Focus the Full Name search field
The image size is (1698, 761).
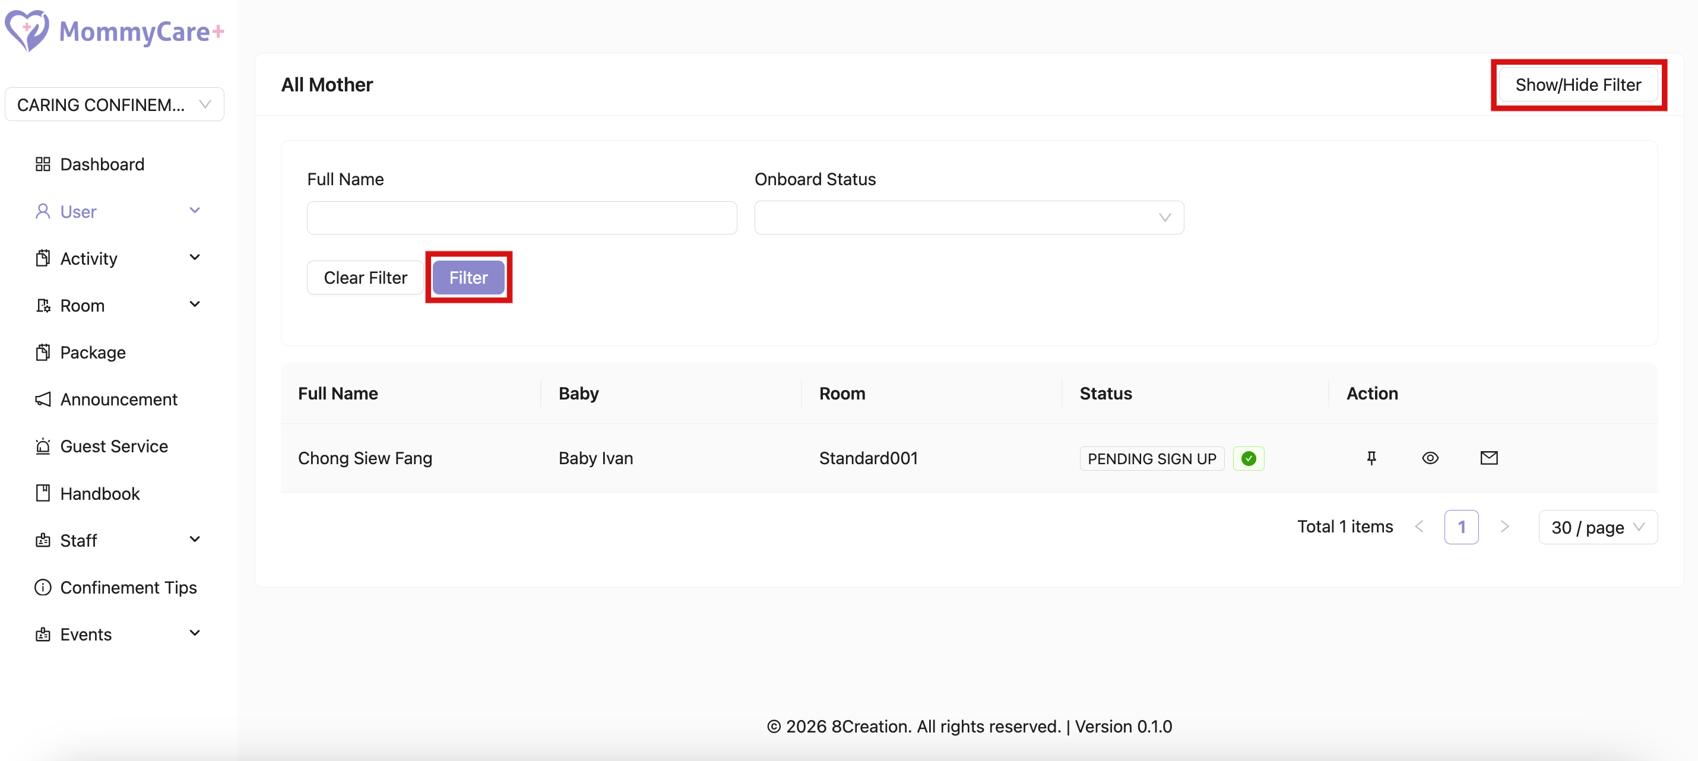click(521, 217)
